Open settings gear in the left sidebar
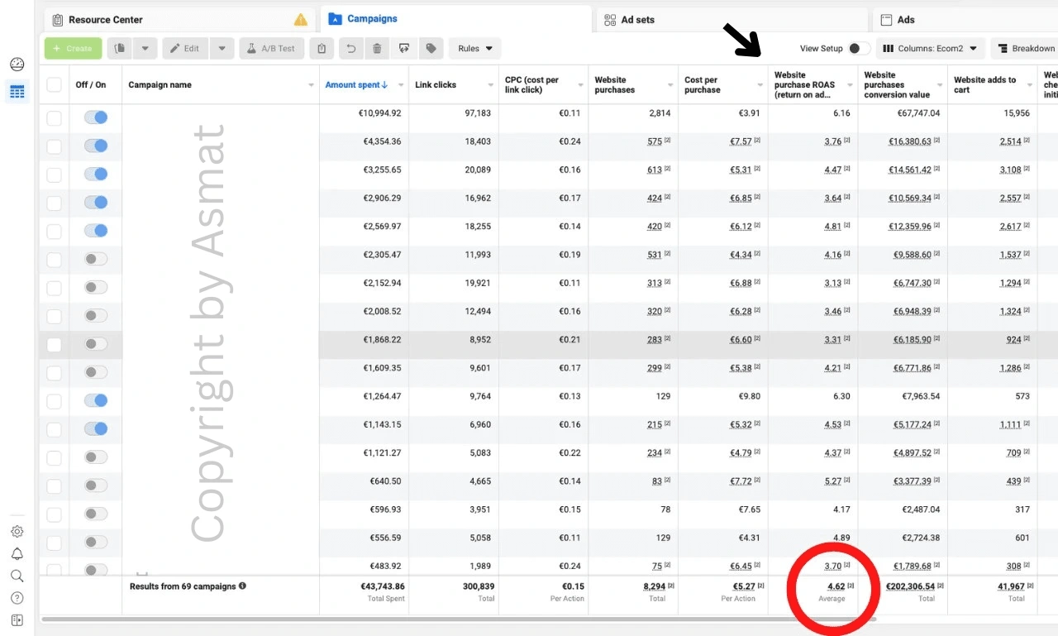Viewport: 1058px width, 636px height. coord(17,532)
